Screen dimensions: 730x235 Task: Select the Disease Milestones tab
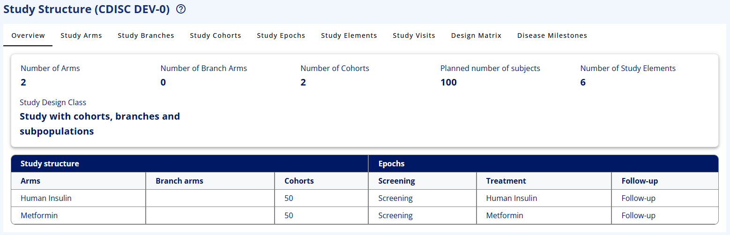(x=552, y=36)
